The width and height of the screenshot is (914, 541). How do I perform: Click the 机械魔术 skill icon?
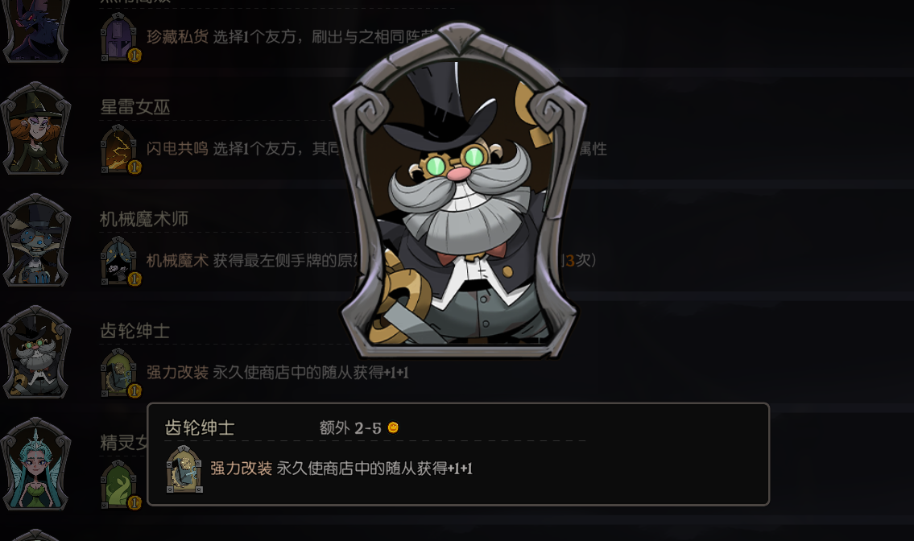(x=120, y=261)
